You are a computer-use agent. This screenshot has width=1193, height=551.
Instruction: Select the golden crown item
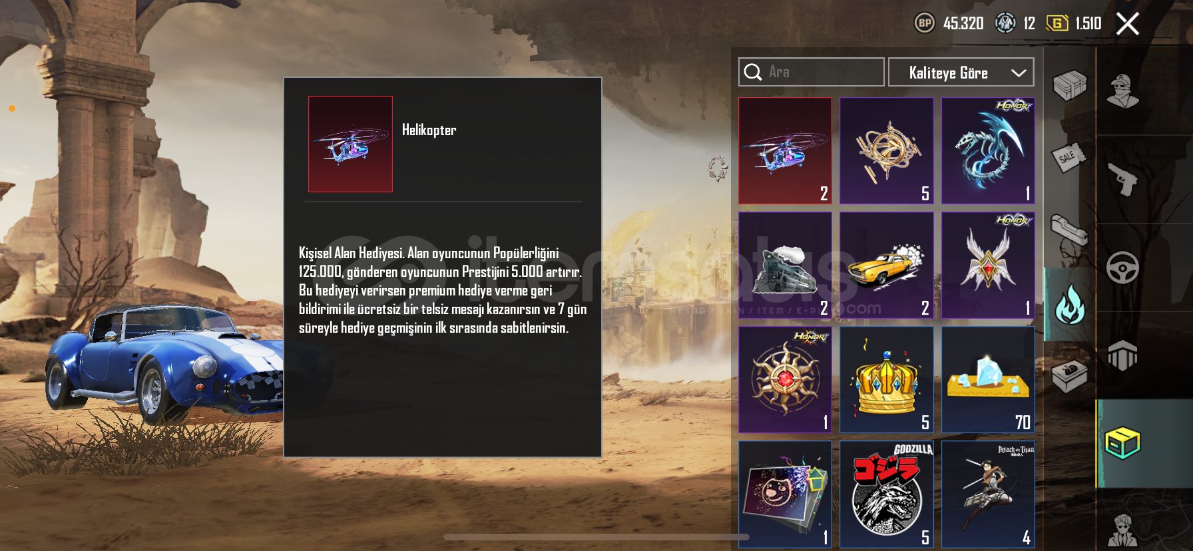(x=886, y=380)
